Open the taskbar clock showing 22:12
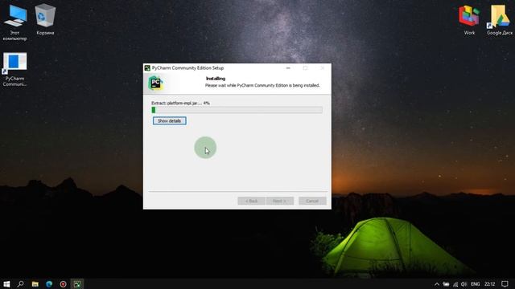 [490, 284]
